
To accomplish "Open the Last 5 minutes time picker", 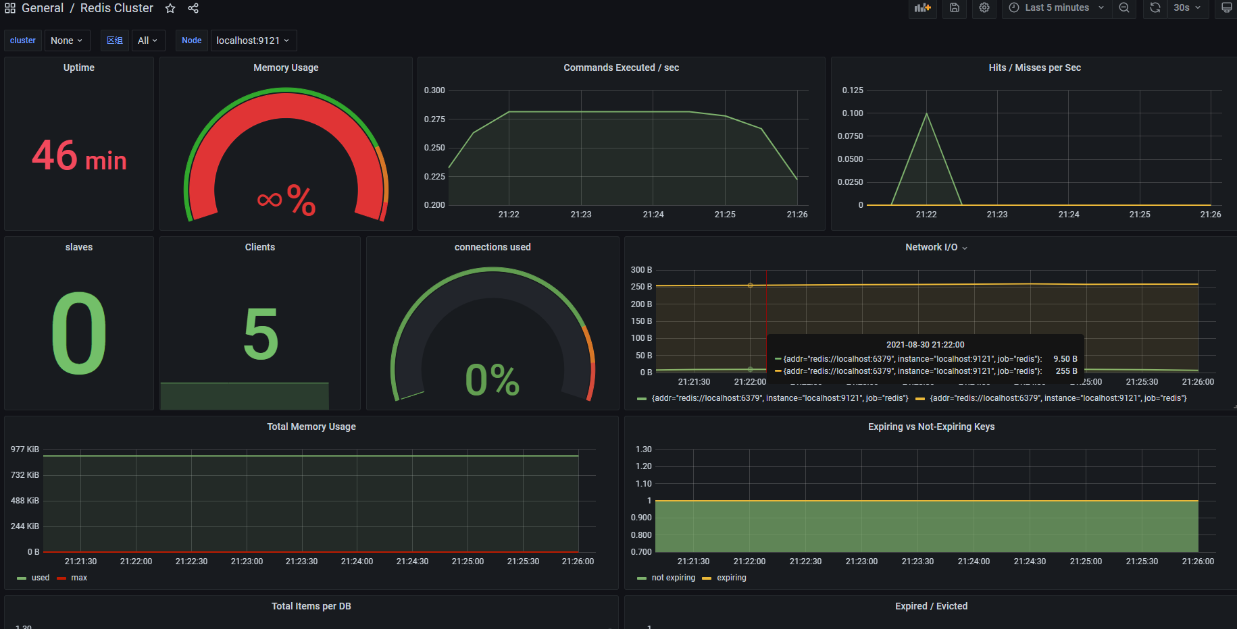I will click(1057, 8).
